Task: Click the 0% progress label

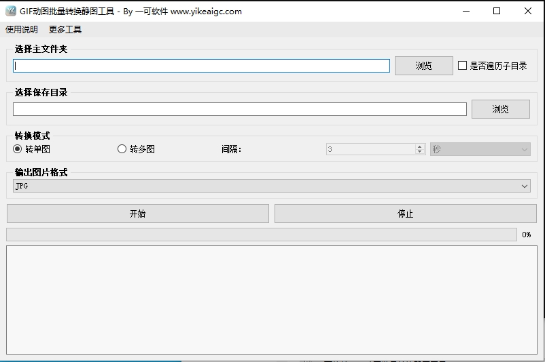Action: click(526, 235)
